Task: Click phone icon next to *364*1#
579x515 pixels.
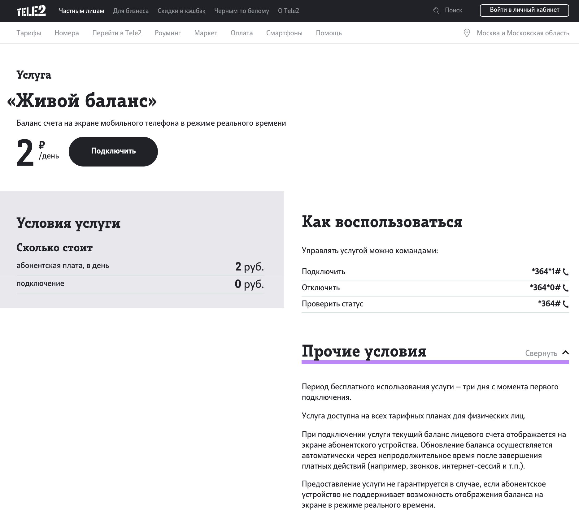Action: 566,272
